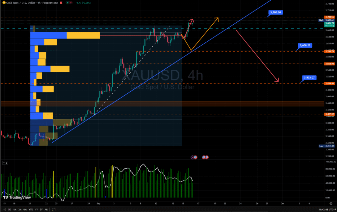Select the 5Y time range

[x=41, y=209]
